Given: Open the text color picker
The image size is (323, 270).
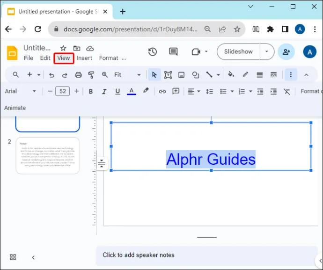Looking at the screenshot, I should point(132,91).
